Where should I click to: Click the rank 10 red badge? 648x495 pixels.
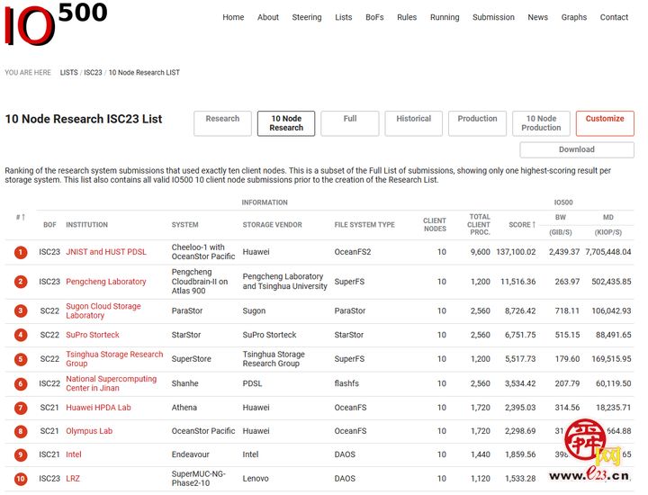pos(20,479)
